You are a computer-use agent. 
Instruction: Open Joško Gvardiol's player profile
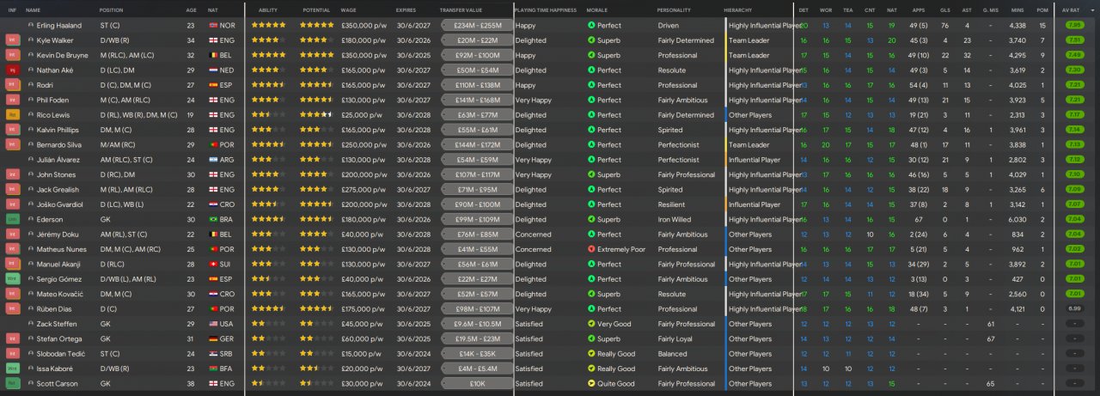61,204
